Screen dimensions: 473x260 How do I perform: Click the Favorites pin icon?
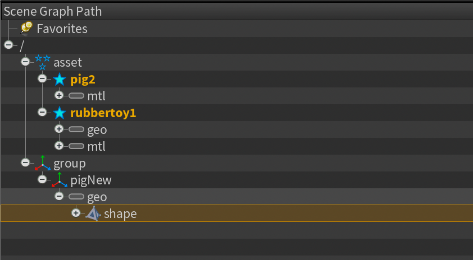tap(26, 29)
